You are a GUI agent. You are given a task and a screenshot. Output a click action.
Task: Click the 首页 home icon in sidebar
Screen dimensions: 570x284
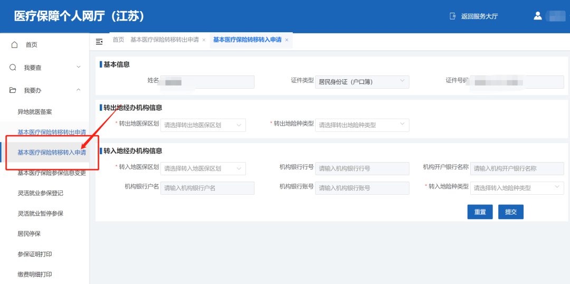[x=14, y=45]
